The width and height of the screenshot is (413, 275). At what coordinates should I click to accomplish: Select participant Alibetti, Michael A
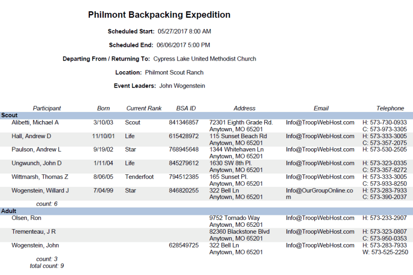coord(35,123)
